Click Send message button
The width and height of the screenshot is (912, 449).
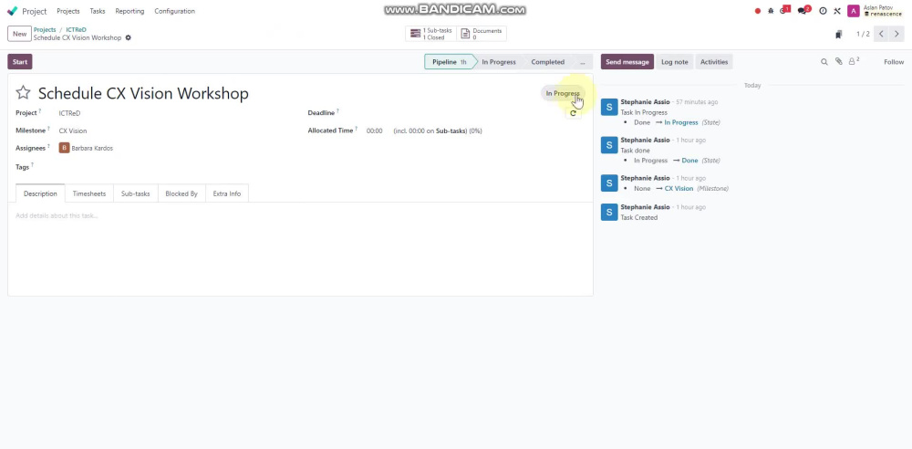pyautogui.click(x=627, y=62)
